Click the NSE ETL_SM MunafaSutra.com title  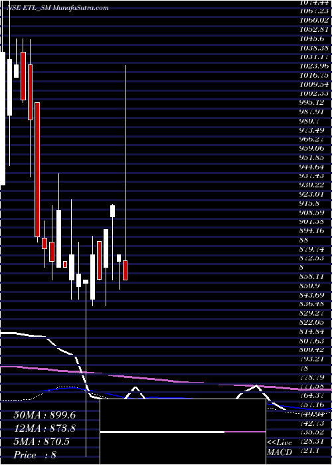[57, 8]
